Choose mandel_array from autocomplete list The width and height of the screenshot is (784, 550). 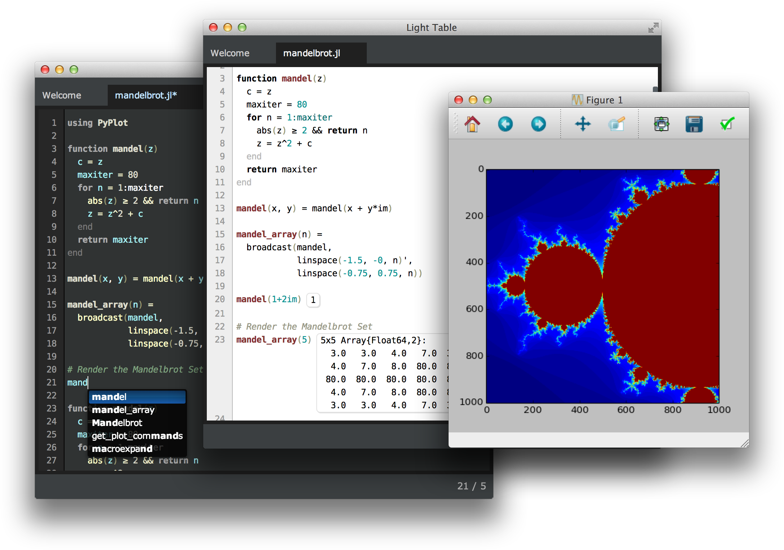(123, 410)
